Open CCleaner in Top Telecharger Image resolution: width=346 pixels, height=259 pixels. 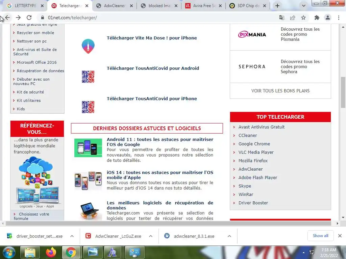point(248,136)
